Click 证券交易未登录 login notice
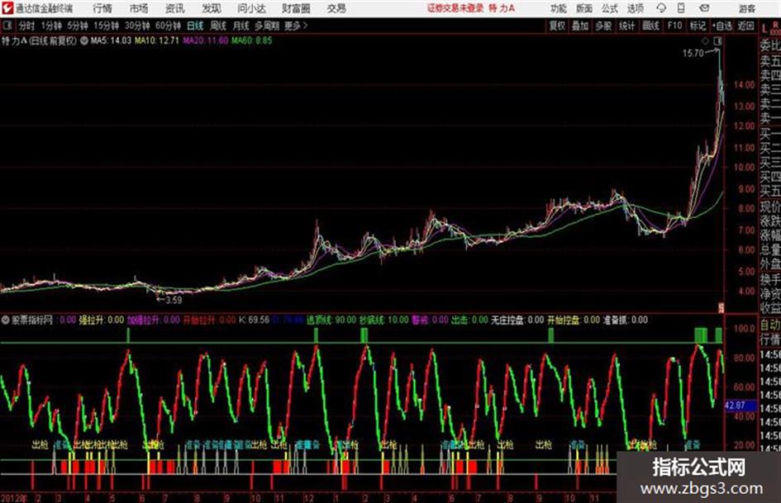The height and width of the screenshot is (503, 781). point(455,8)
